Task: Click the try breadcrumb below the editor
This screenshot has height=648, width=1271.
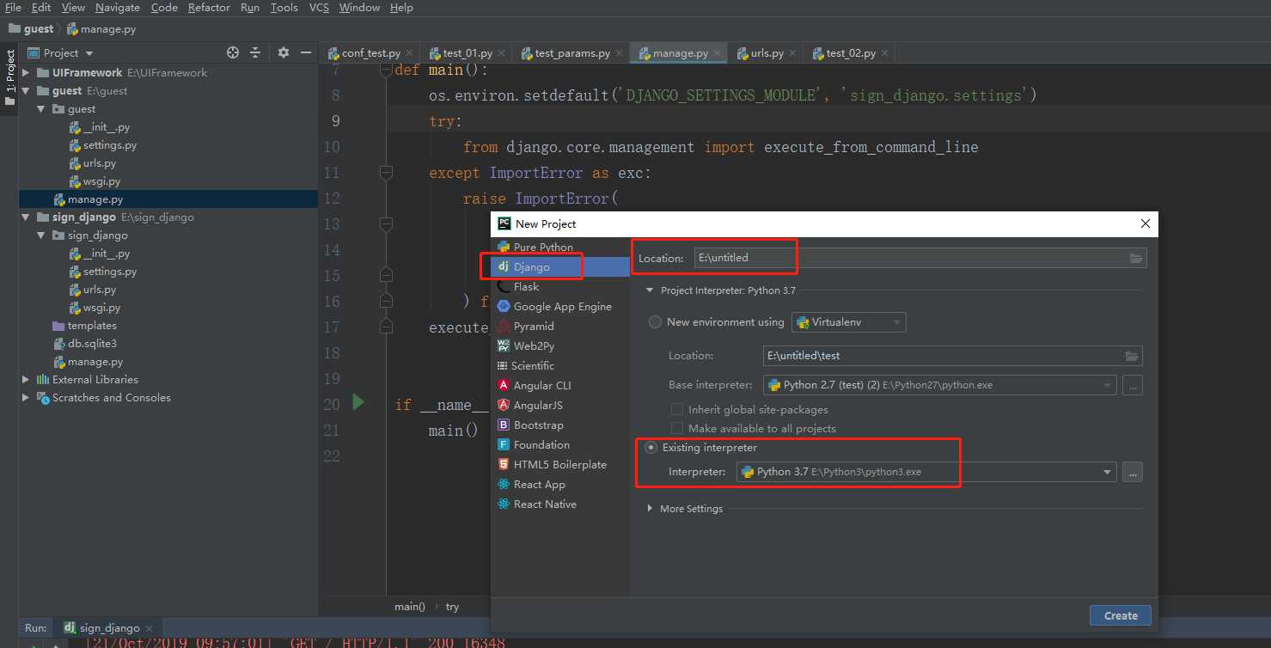Action: [452, 607]
